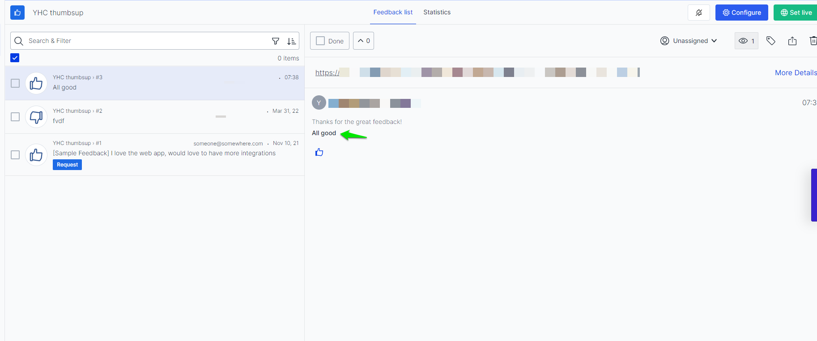
Task: Click the muted notifications bell icon
Action: click(x=699, y=13)
